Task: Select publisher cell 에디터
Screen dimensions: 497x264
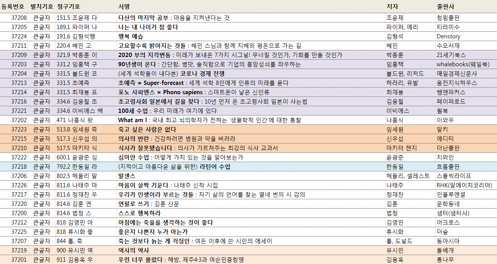Action: tap(445, 139)
